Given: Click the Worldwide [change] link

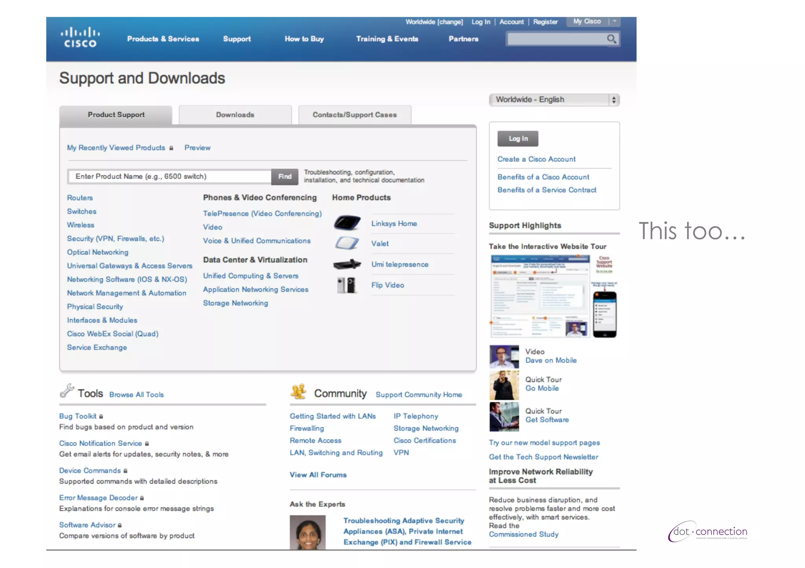Looking at the screenshot, I should 434,22.
